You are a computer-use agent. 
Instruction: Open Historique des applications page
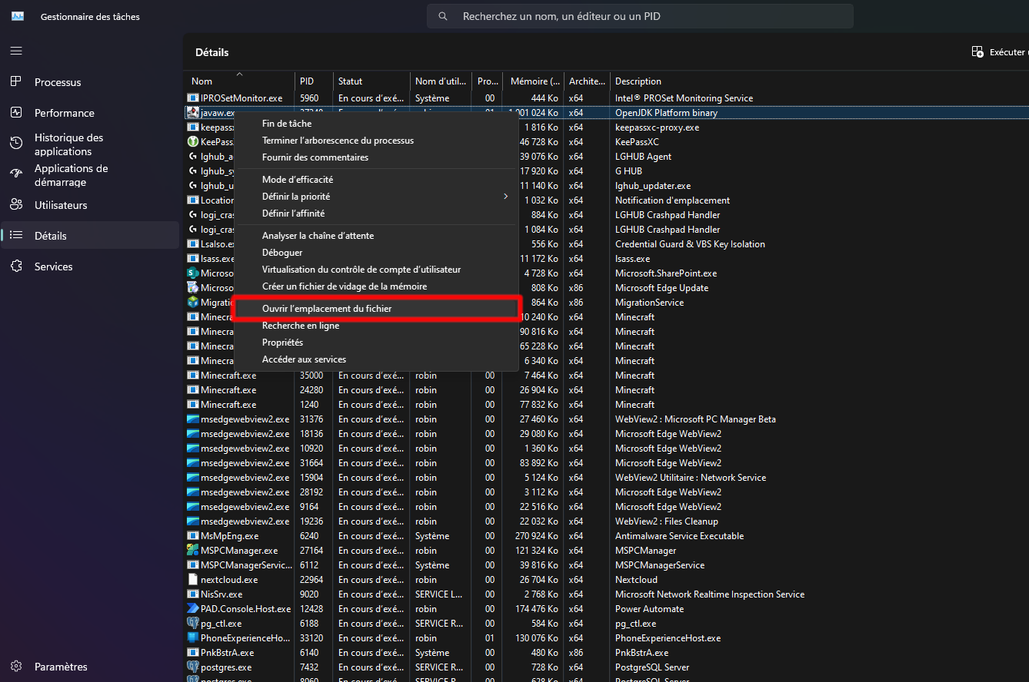pos(91,144)
